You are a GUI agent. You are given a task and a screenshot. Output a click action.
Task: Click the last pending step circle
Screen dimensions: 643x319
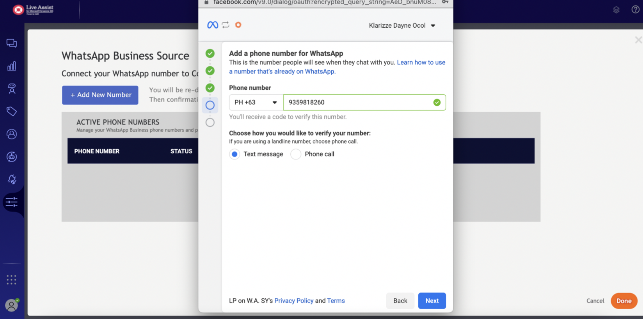click(210, 122)
